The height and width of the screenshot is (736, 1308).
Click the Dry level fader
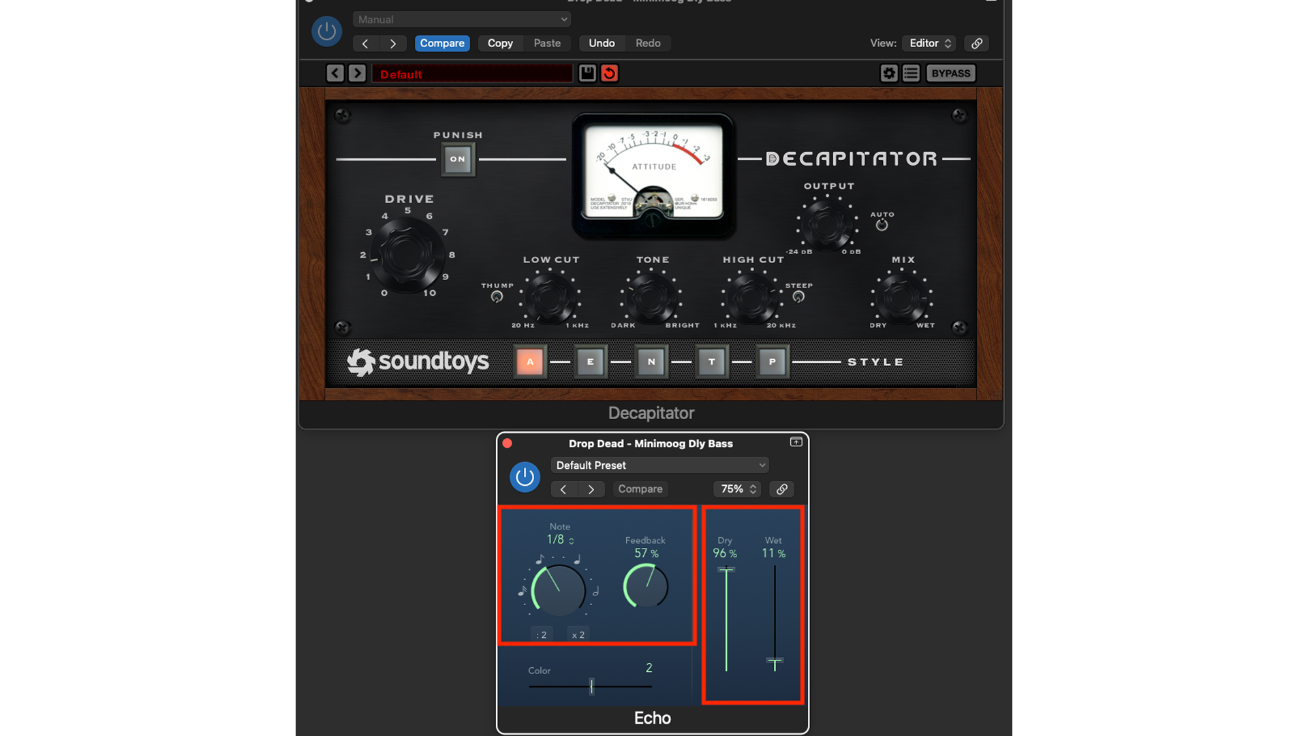726,570
